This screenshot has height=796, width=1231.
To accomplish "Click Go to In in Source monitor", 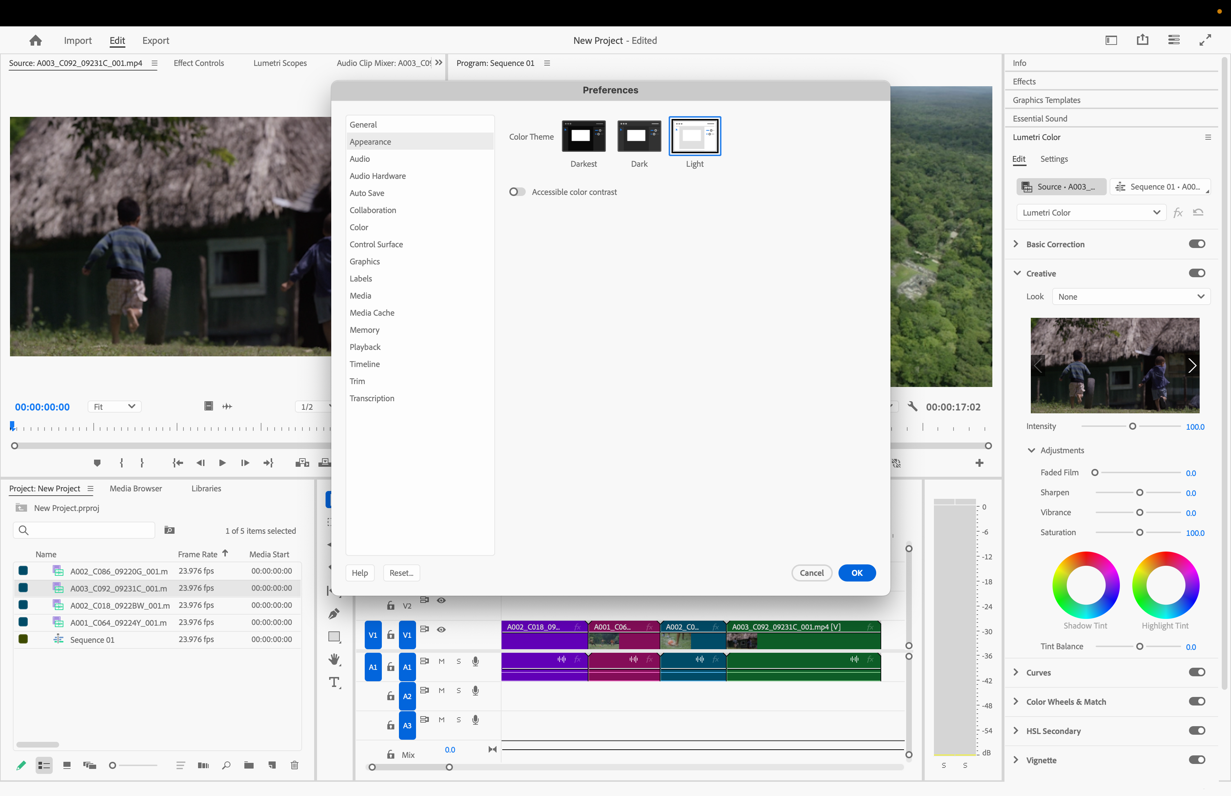I will click(178, 462).
